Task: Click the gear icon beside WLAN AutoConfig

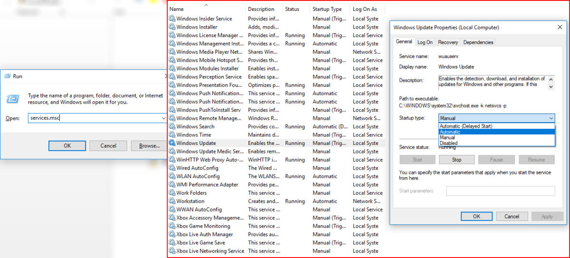Action: click(172, 176)
